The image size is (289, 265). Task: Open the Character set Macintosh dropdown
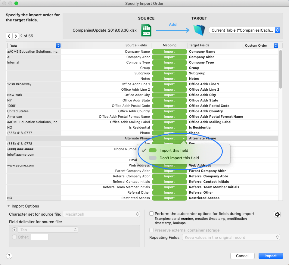coord(101,214)
